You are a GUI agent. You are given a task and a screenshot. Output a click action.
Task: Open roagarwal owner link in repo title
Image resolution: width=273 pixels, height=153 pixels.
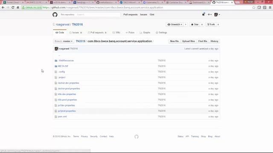[63, 25]
